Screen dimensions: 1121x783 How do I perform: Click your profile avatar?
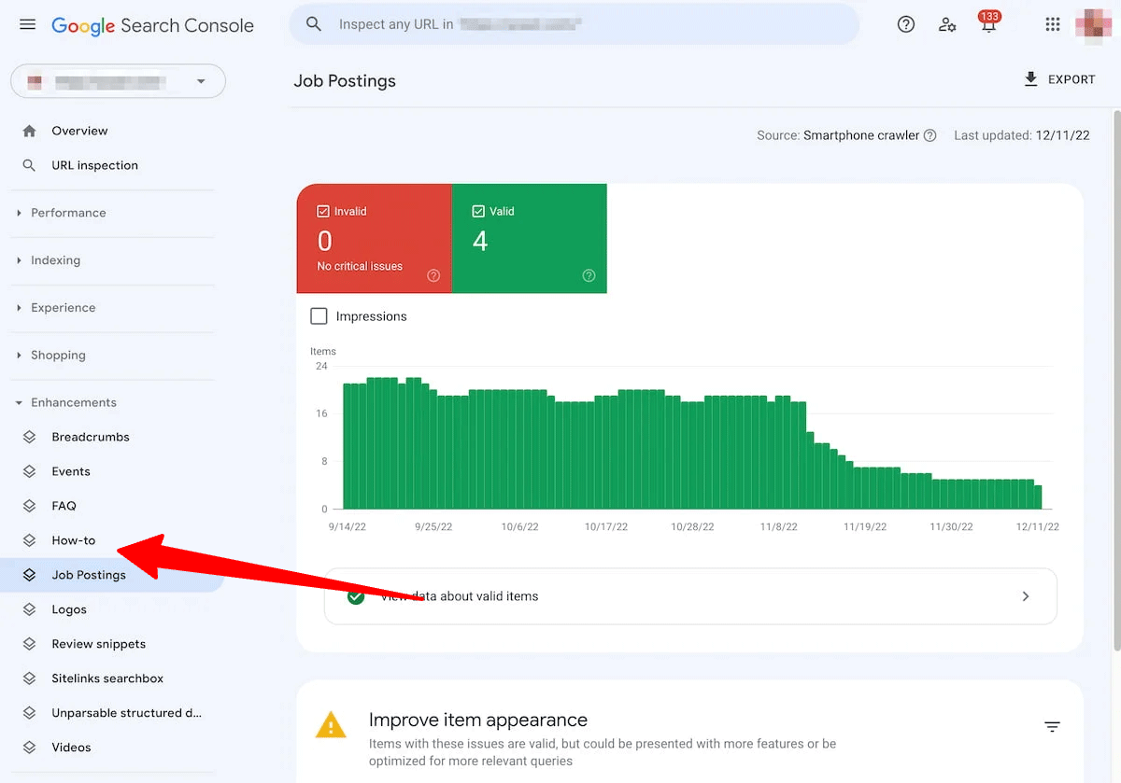click(x=1093, y=25)
